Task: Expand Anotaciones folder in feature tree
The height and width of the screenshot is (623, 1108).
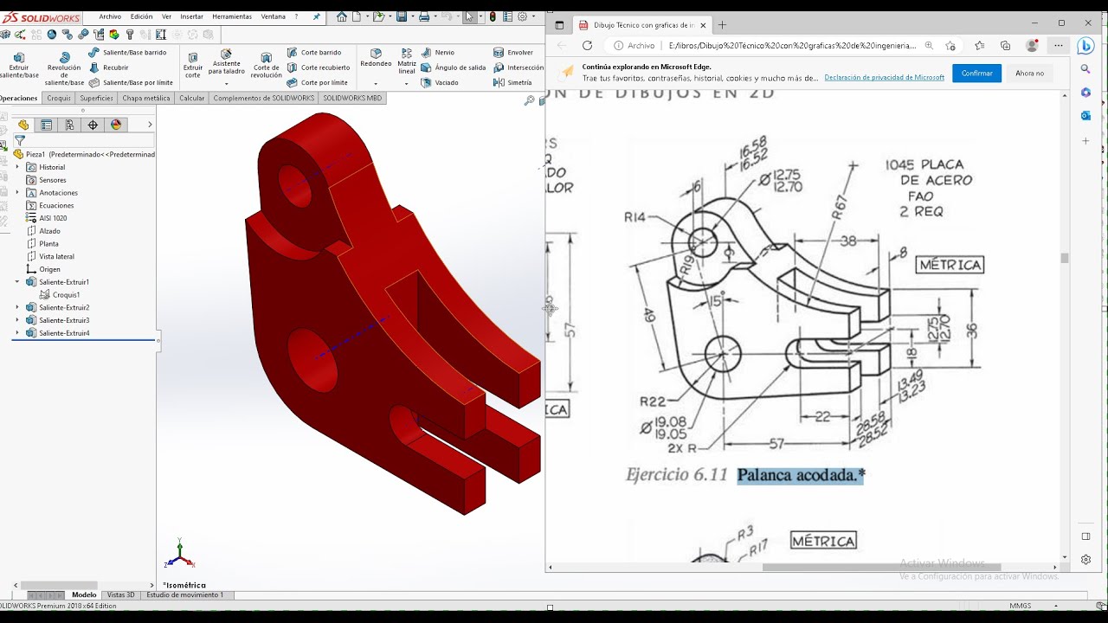Action: click(17, 193)
